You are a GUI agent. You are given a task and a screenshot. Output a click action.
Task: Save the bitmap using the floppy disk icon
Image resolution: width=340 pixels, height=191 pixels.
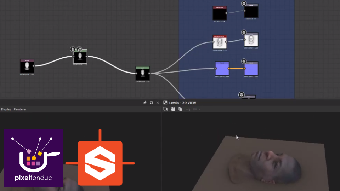pyautogui.click(x=173, y=109)
